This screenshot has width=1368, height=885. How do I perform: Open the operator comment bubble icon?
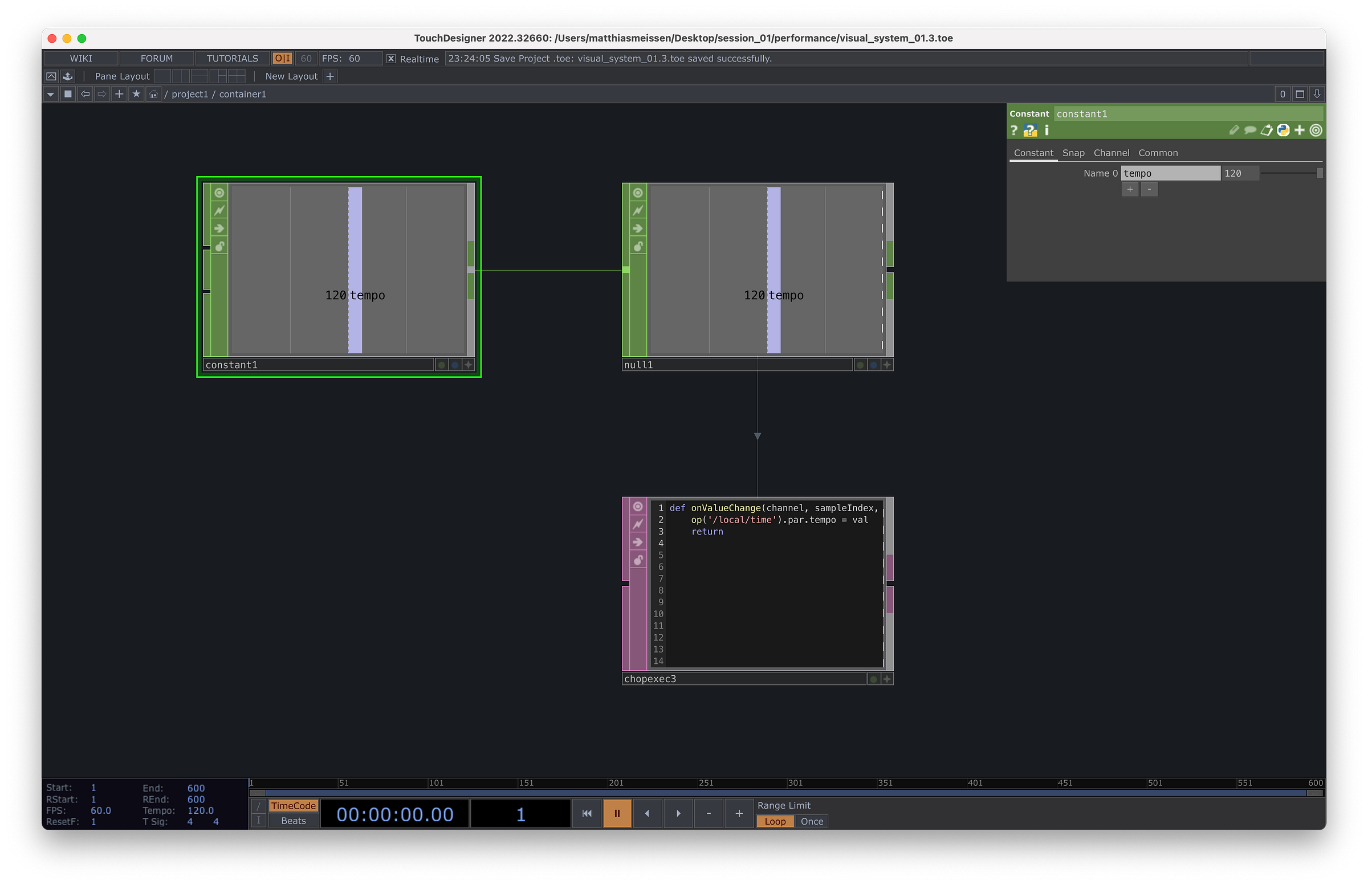pyautogui.click(x=1249, y=130)
